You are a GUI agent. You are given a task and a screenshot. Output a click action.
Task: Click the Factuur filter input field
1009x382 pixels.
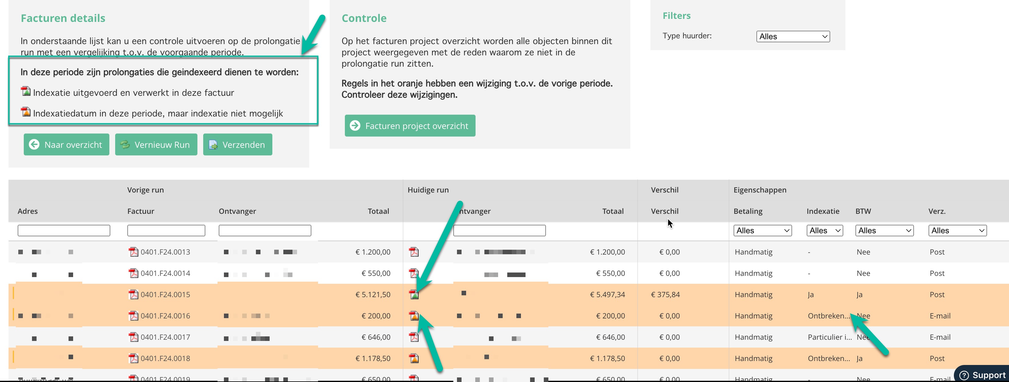pos(166,231)
